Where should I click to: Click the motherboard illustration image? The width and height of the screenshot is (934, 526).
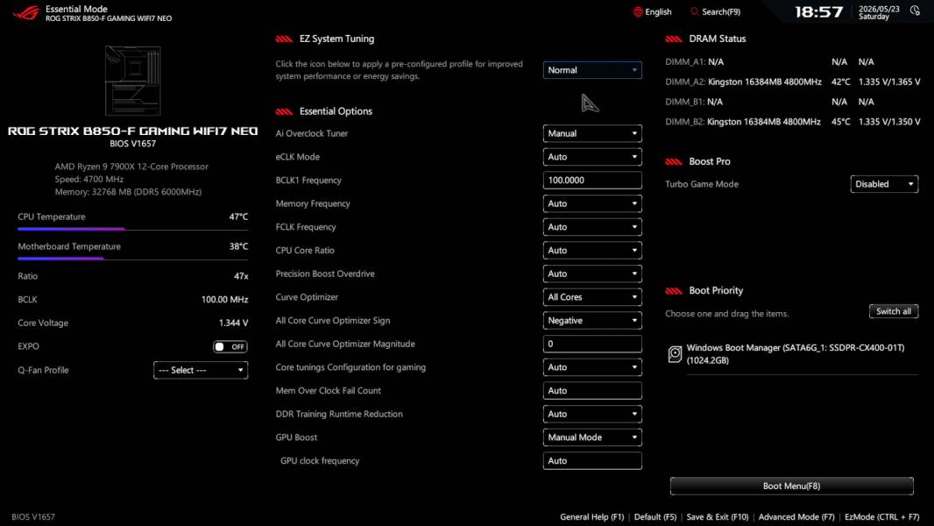coord(133,81)
